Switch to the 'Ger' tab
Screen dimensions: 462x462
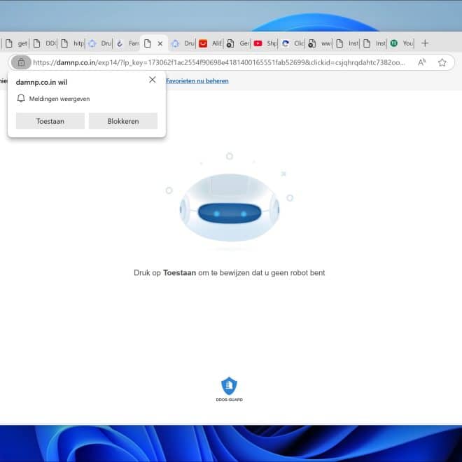(238, 43)
